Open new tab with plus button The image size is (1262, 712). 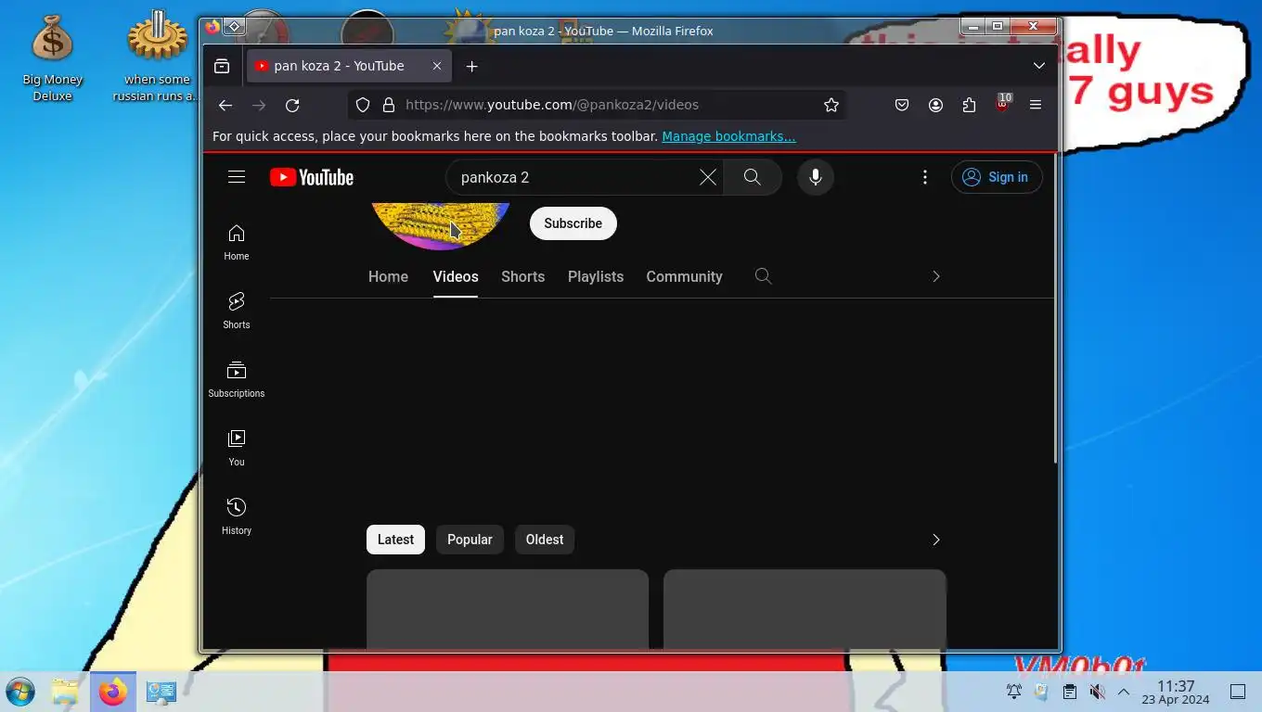pos(471,66)
